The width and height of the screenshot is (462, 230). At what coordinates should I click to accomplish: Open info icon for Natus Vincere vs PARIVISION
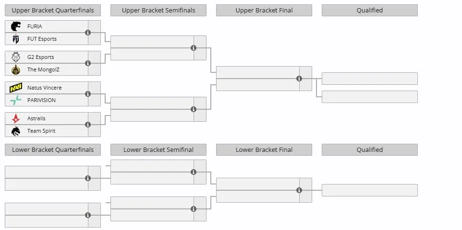click(87, 94)
